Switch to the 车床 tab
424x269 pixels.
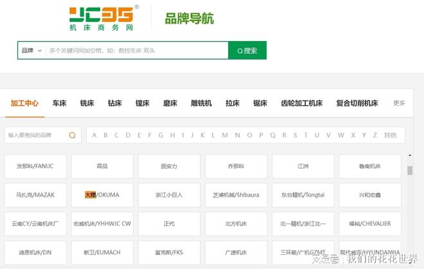click(x=60, y=103)
